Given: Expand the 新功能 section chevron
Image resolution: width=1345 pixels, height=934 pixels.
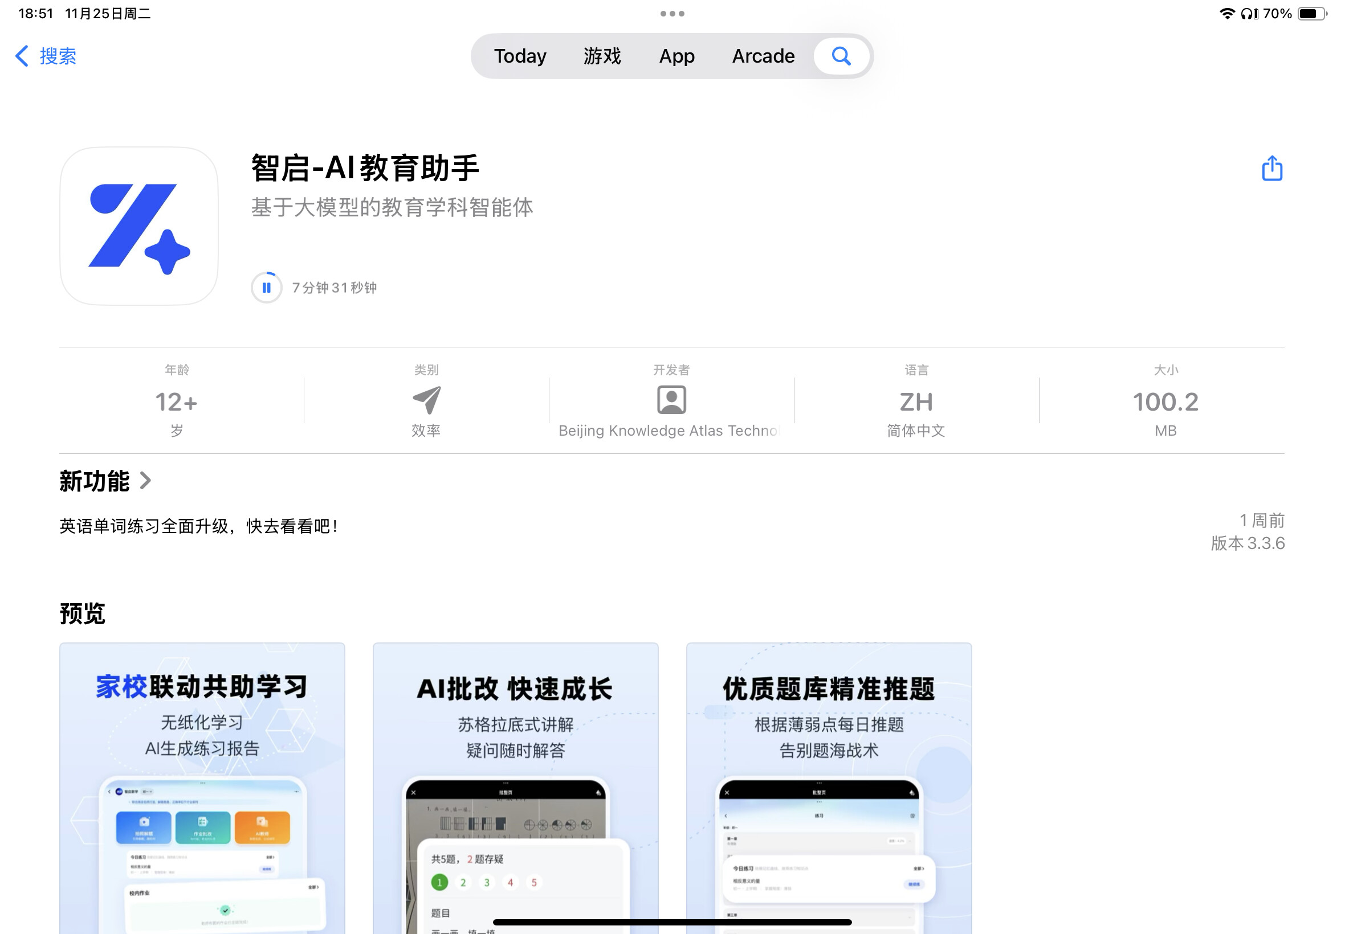Looking at the screenshot, I should click(145, 481).
